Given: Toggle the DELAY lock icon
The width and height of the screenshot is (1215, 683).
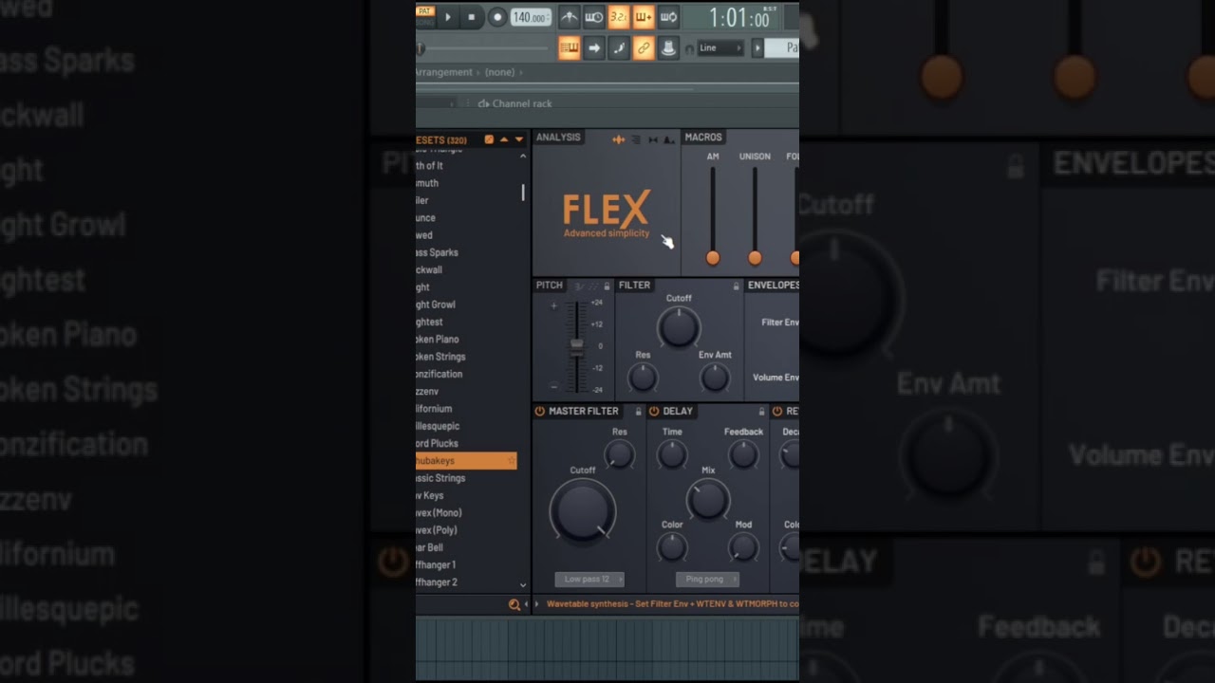Looking at the screenshot, I should click(x=761, y=412).
